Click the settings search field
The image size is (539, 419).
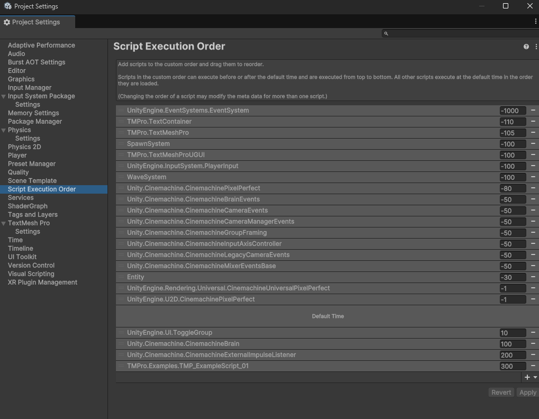click(461, 33)
